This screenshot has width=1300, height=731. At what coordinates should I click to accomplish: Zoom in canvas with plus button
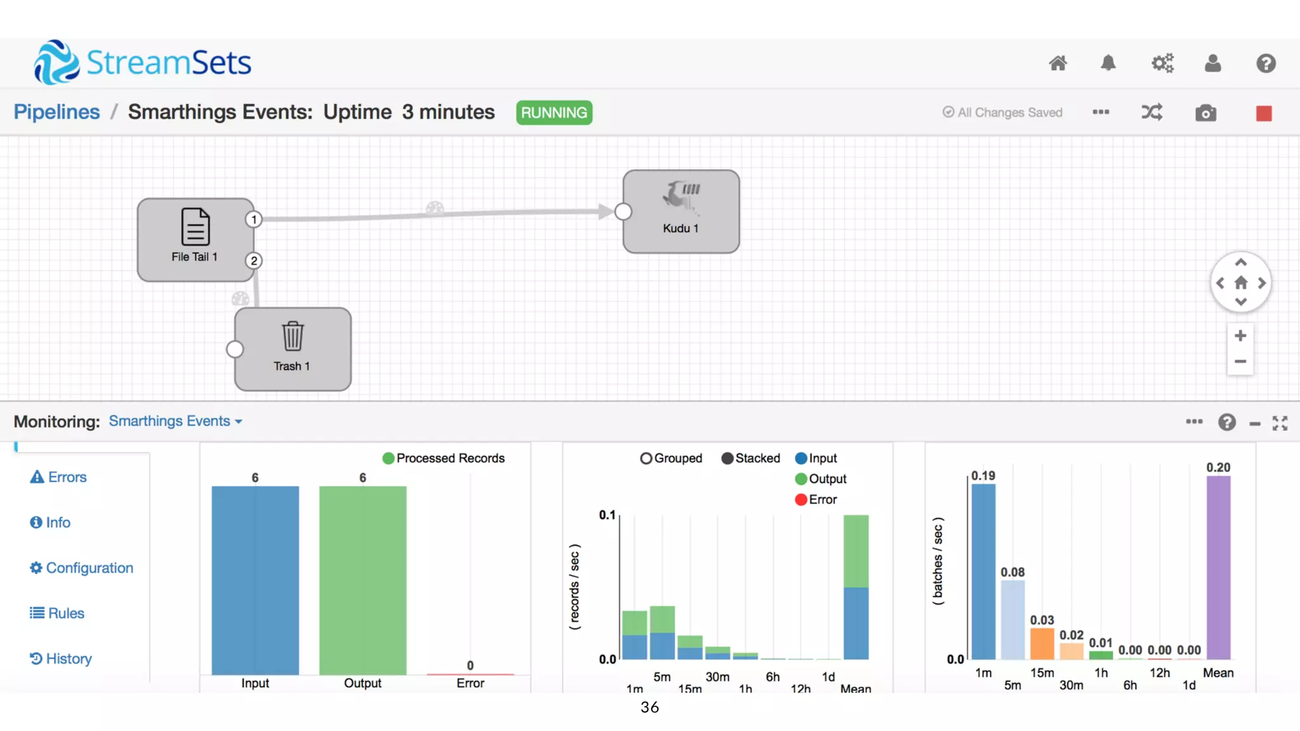click(1240, 336)
